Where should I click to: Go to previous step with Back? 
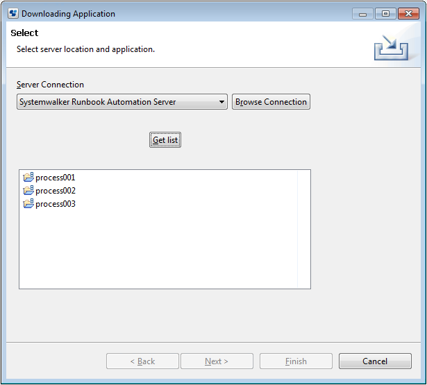(142, 361)
